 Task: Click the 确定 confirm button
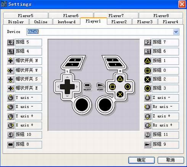(x=141, y=160)
